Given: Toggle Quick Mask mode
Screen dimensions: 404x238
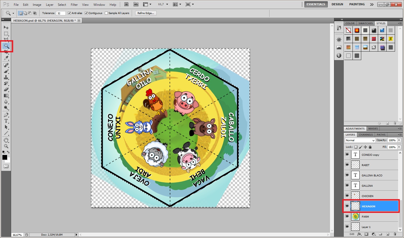Looking at the screenshot, I should tap(6, 166).
